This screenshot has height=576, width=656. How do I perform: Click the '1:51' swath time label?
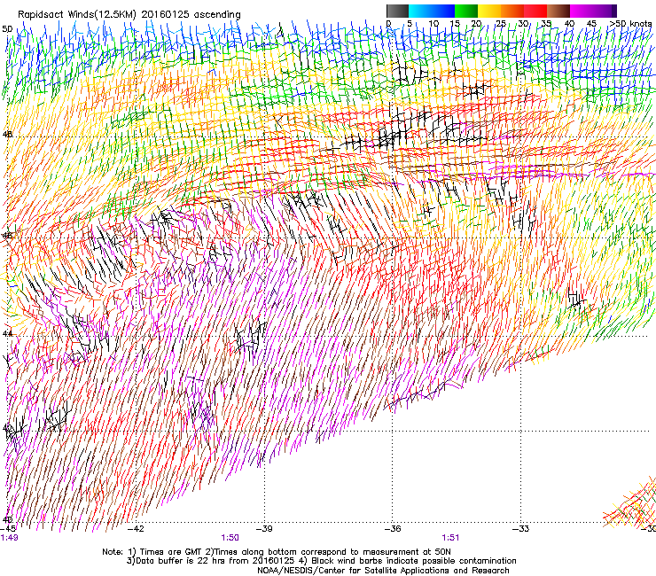pyautogui.click(x=450, y=538)
